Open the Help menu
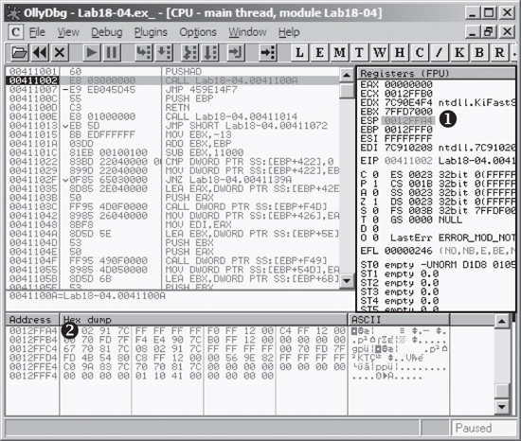 click(x=289, y=32)
